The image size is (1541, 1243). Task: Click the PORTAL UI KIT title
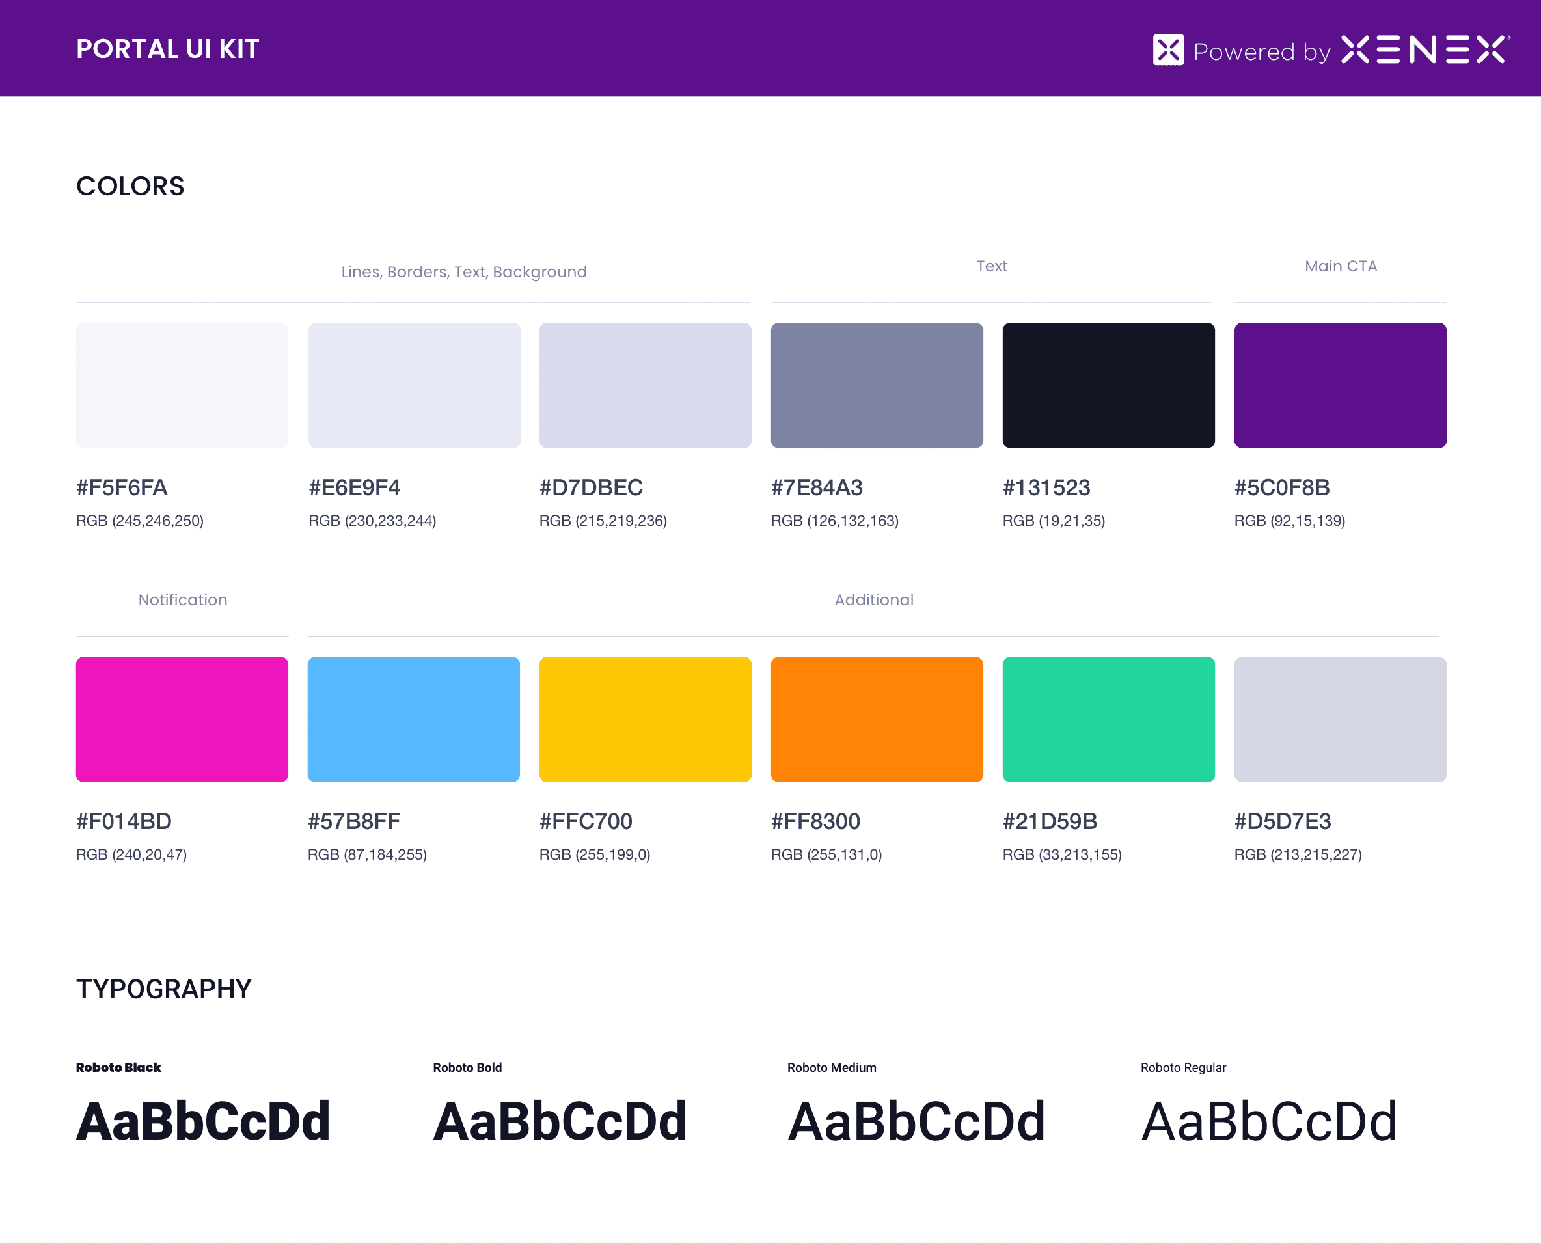pyautogui.click(x=167, y=49)
